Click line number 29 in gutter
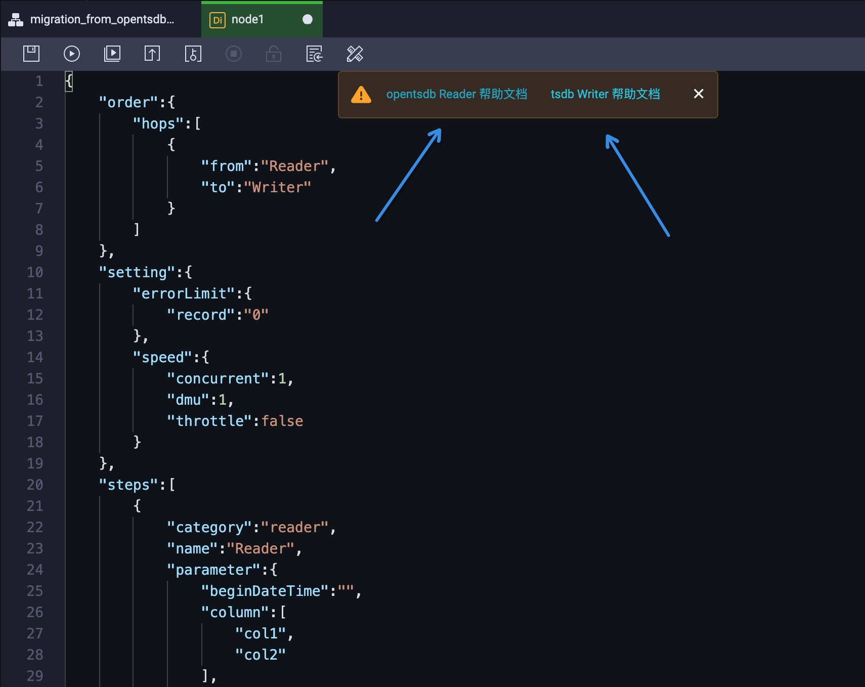 click(35, 676)
